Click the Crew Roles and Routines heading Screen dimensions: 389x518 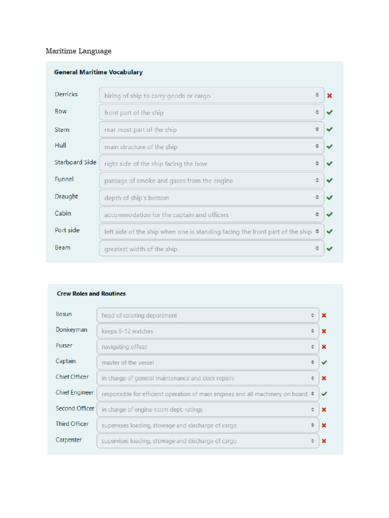pos(91,293)
